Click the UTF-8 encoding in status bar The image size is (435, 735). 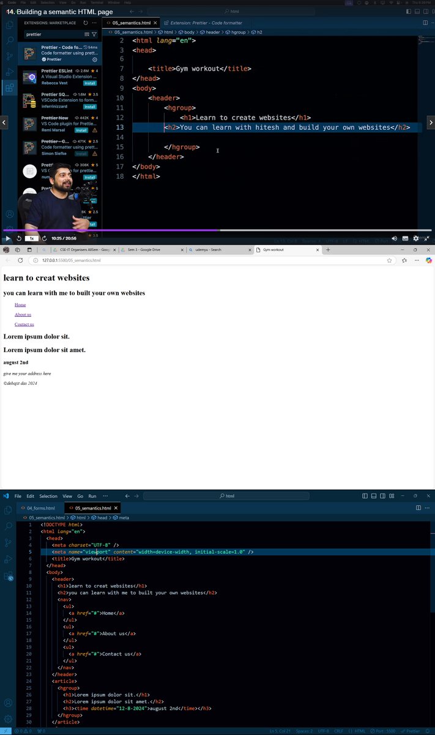323,731
